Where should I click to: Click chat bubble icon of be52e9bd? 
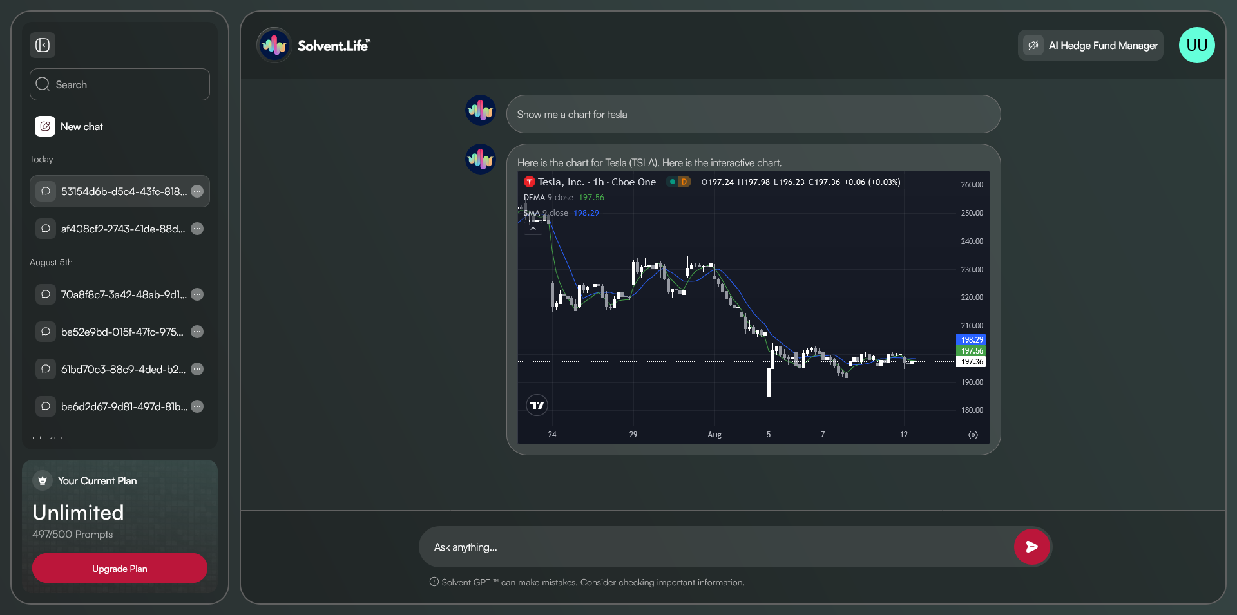pos(45,332)
